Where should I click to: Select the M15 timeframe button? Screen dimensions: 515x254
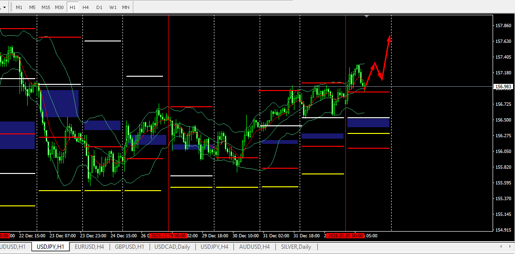(46, 7)
